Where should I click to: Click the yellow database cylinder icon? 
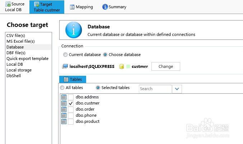coord(122,66)
